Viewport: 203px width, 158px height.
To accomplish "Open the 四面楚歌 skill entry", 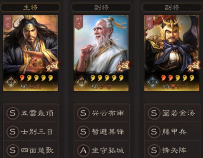I will (x=31, y=150).
